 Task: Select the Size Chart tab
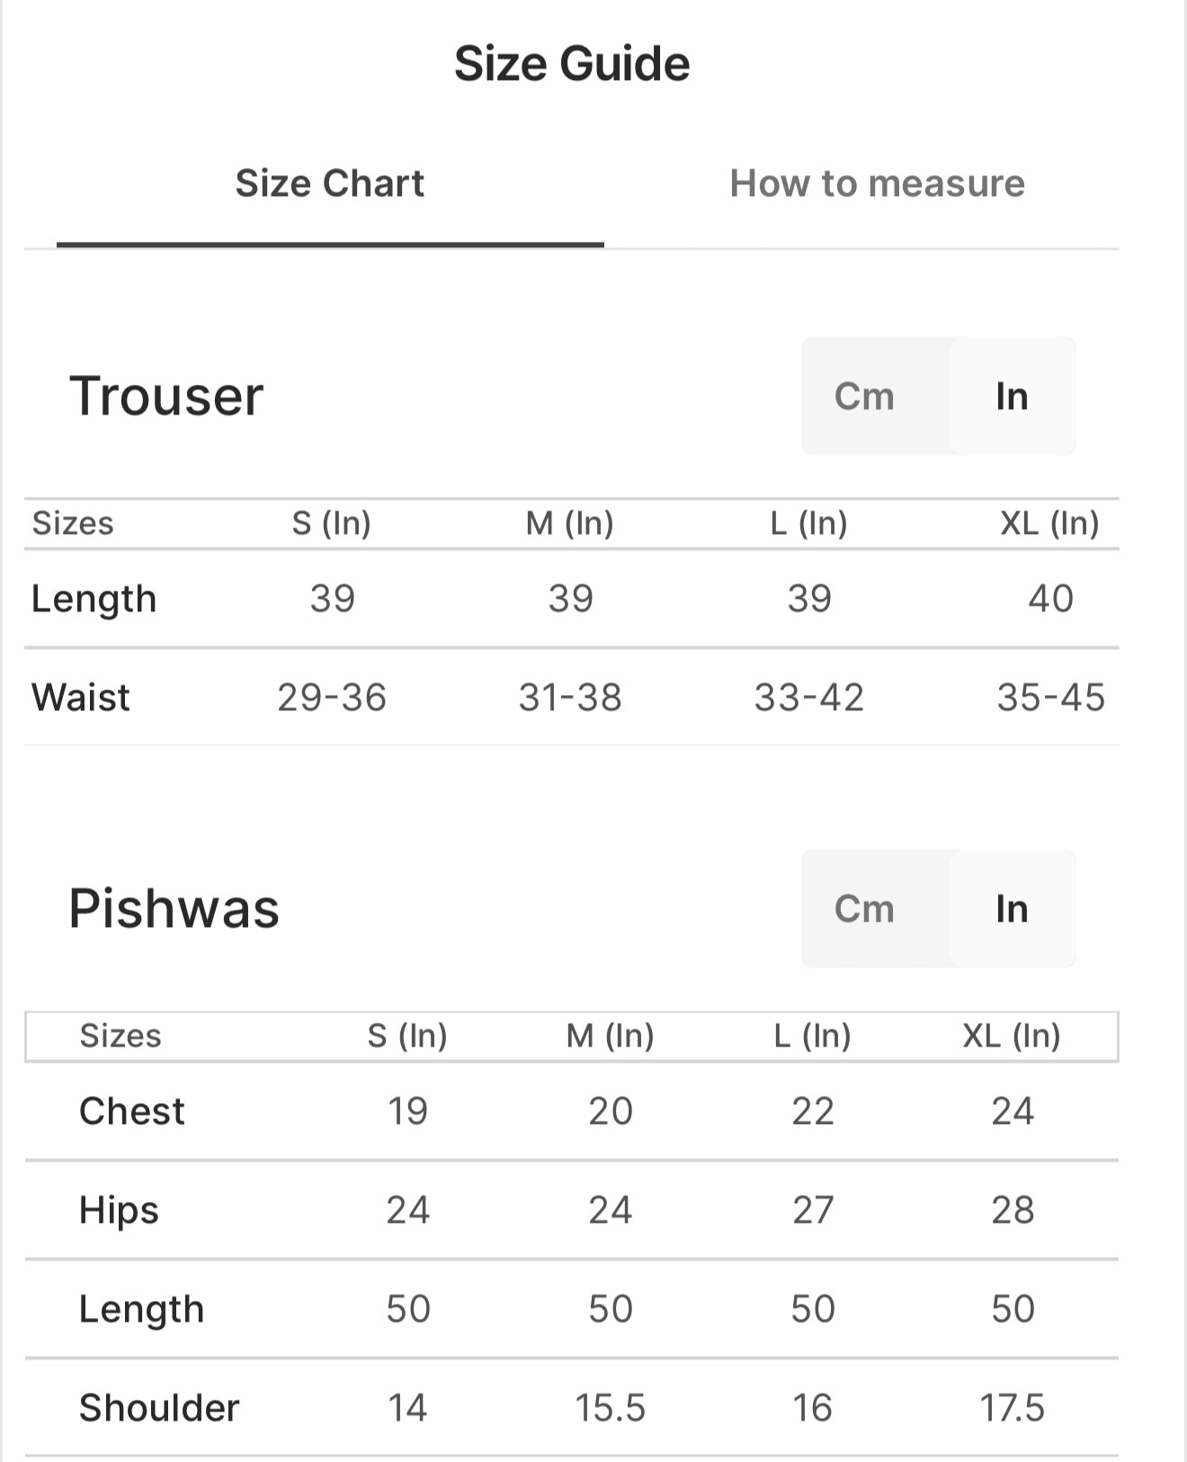point(330,183)
